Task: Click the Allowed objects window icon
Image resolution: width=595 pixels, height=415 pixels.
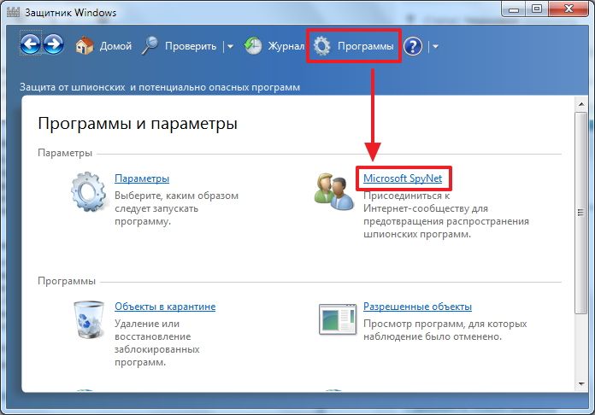Action: pos(336,321)
